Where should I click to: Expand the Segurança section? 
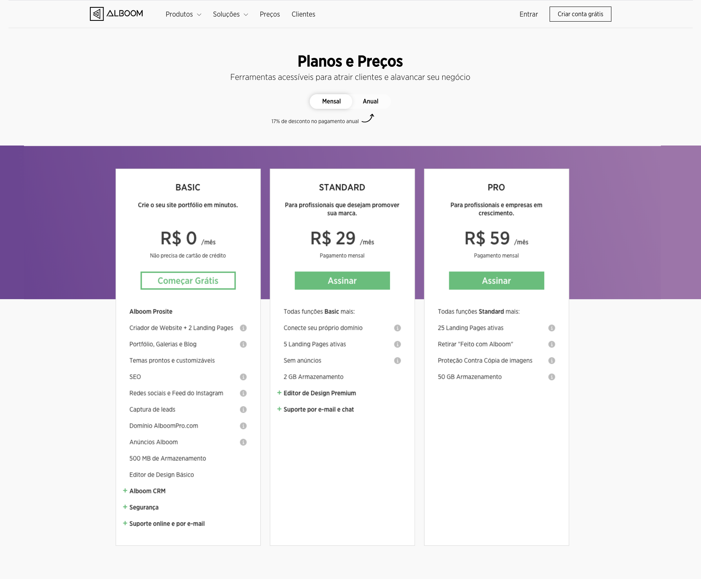(x=144, y=507)
